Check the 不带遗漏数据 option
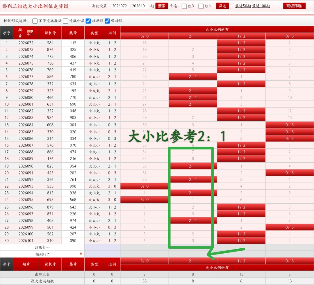This screenshot has width=314, height=285. pos(35,21)
